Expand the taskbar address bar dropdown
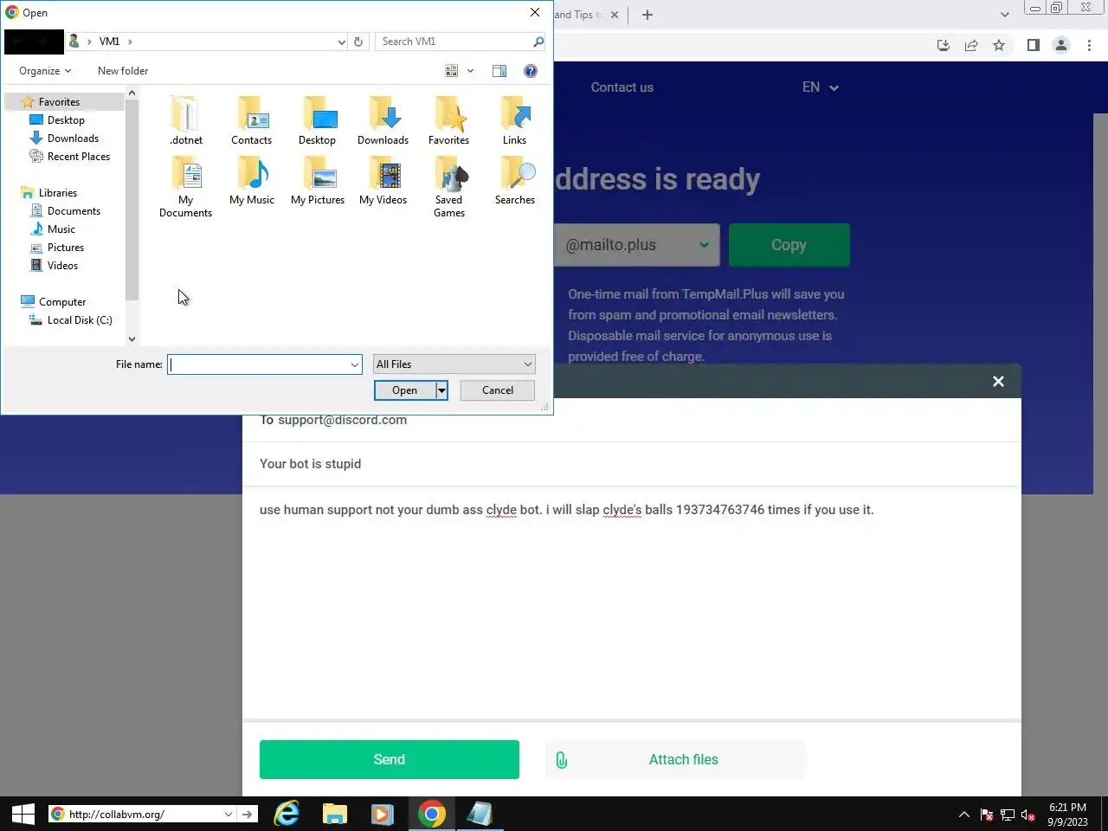This screenshot has width=1108, height=831. 228,815
